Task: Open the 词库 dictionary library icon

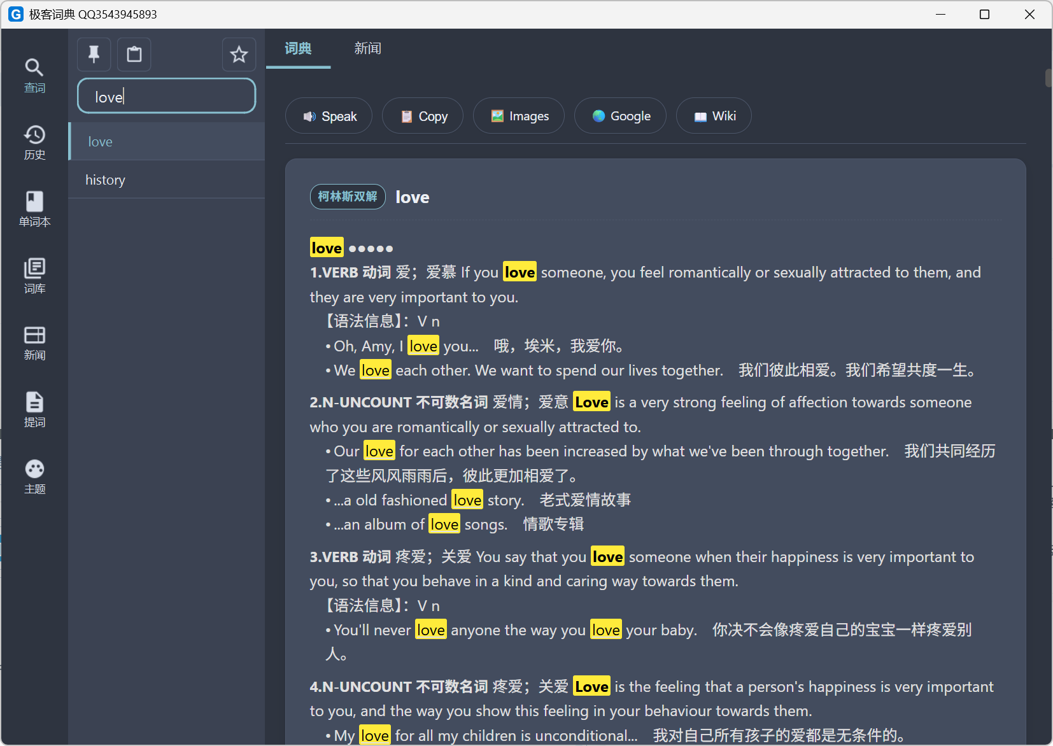Action: click(34, 276)
